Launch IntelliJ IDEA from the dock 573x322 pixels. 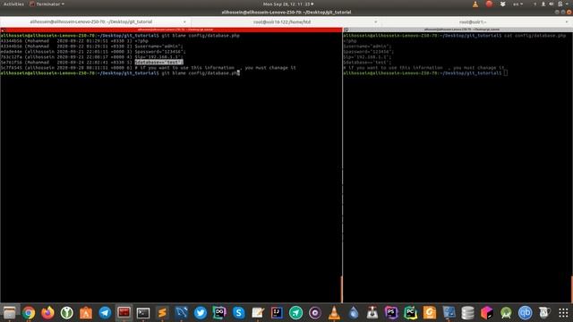tap(277, 313)
